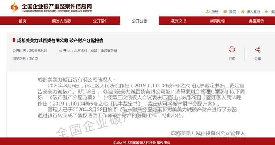Click the 登录 link
The image size is (275, 145).
tap(233, 12)
